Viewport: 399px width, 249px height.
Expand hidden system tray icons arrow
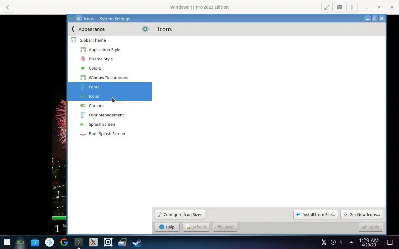(351, 242)
